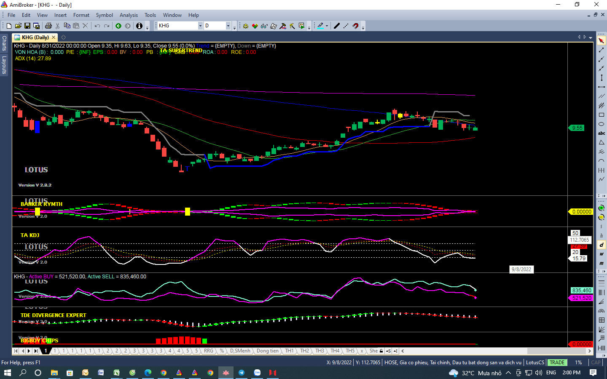This screenshot has width=607, height=379.
Task: Click the About info icon
Action: 140,26
